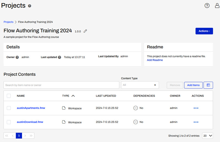The width and height of the screenshot is (220, 142).
Task: Click the pencil edit icon next to version 1.0.0
Action: pos(85,31)
